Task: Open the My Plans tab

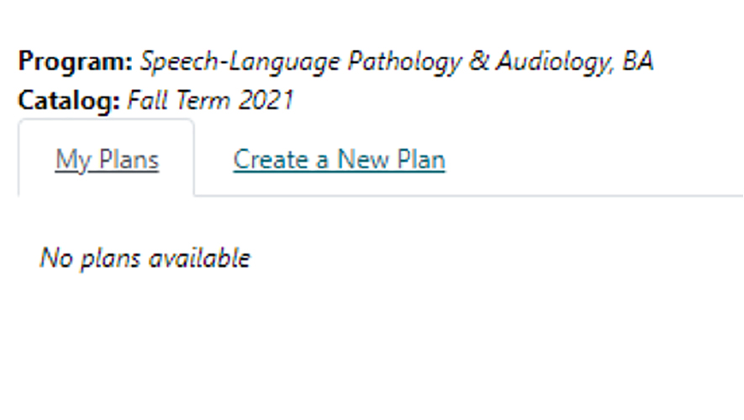Action: 107,160
